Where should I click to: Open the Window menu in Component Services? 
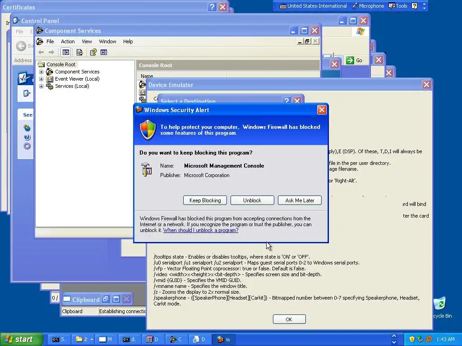[107, 41]
